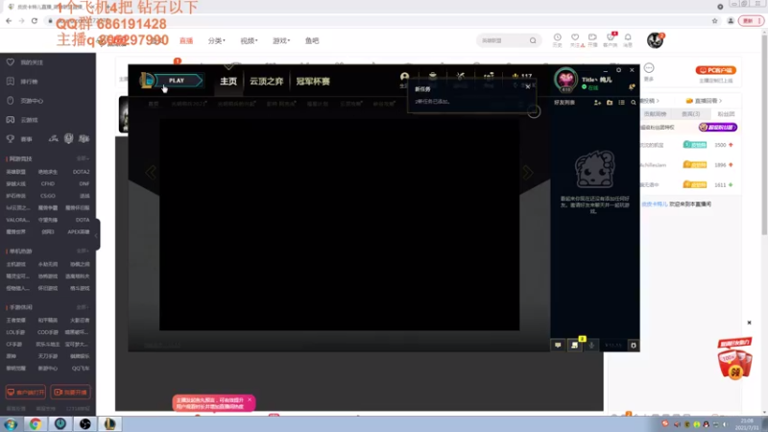Image resolution: width=768 pixels, height=432 pixels.
Task: Click the 我要开播 button in sidebar
Action: coord(70,393)
